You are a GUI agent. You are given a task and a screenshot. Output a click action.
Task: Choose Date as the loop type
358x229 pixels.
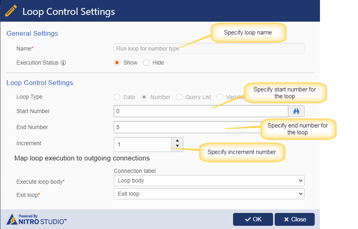pos(117,97)
